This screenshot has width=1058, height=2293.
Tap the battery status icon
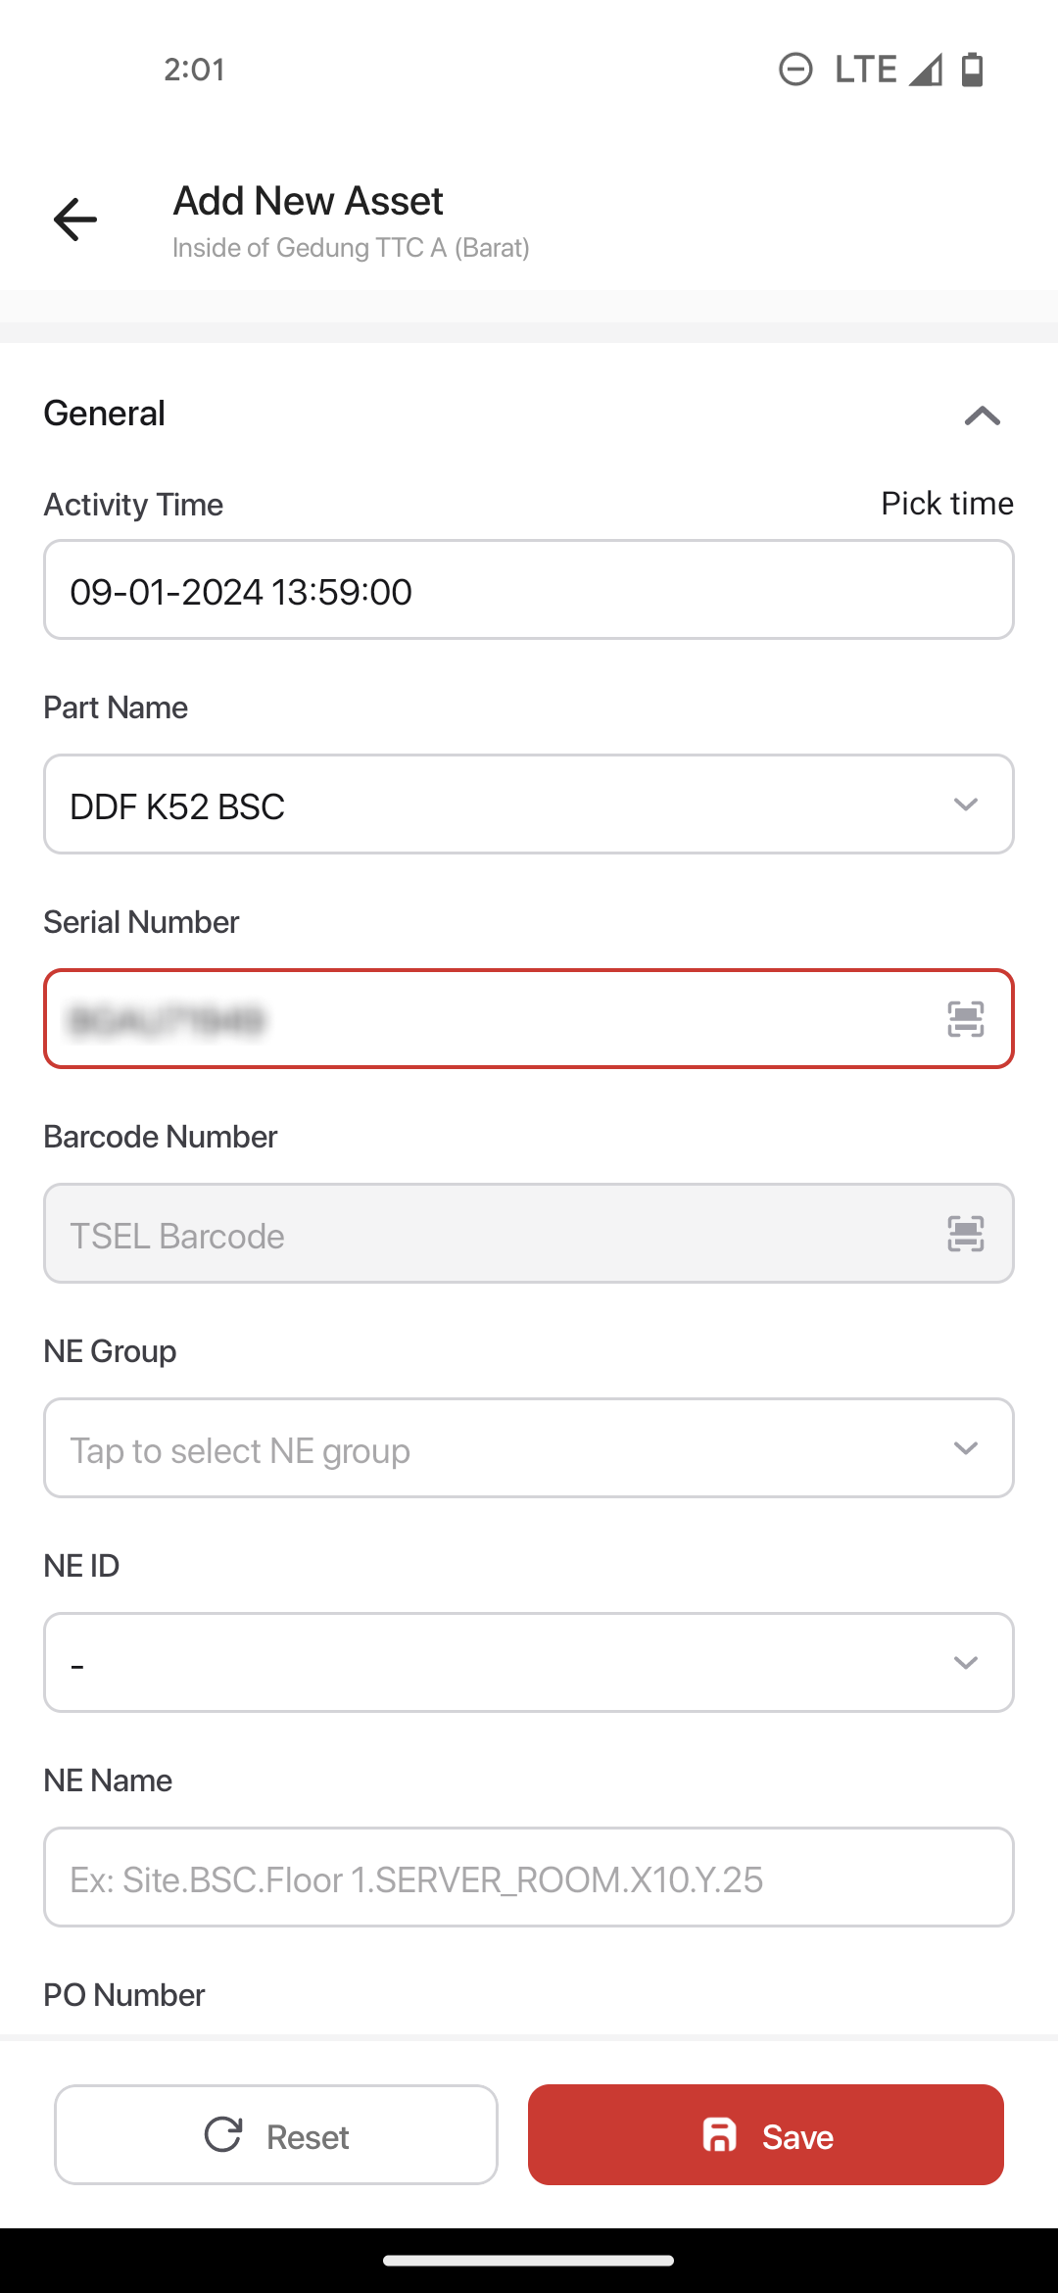click(972, 70)
